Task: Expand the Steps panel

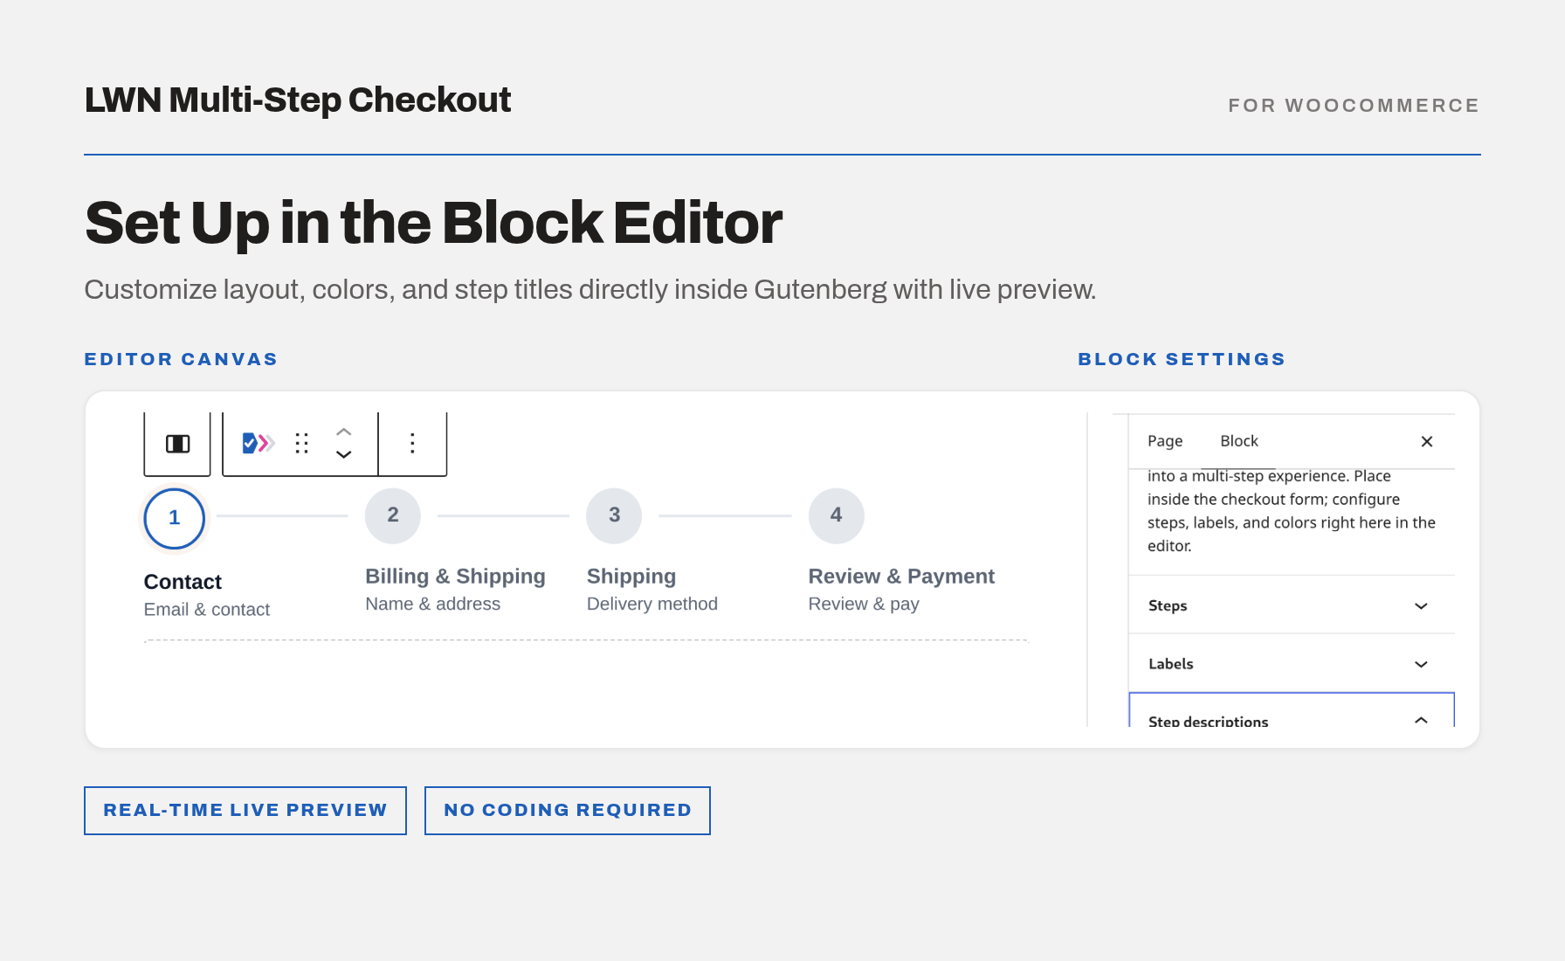Action: (x=1292, y=605)
